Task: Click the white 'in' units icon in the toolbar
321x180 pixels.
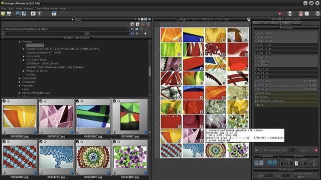Action: (33, 13)
